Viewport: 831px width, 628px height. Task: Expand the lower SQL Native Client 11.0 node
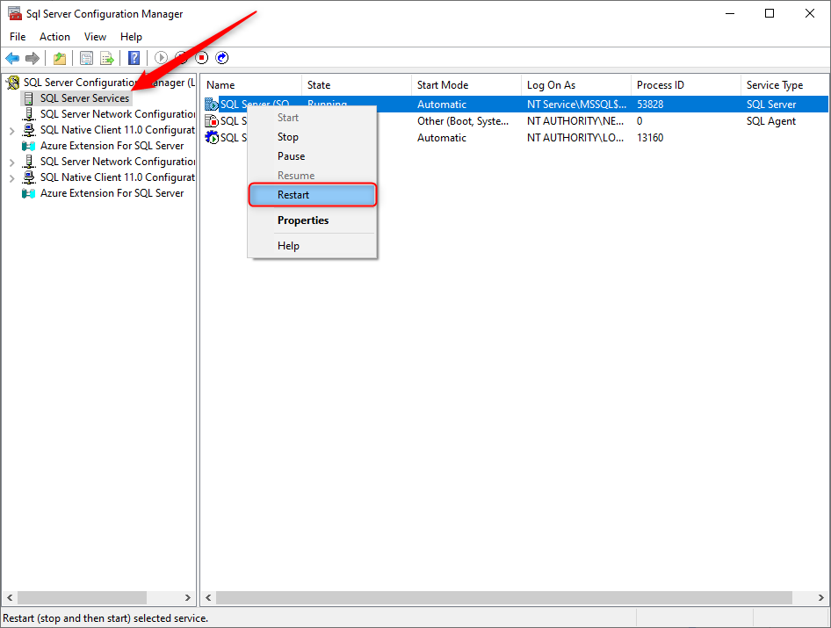11,177
